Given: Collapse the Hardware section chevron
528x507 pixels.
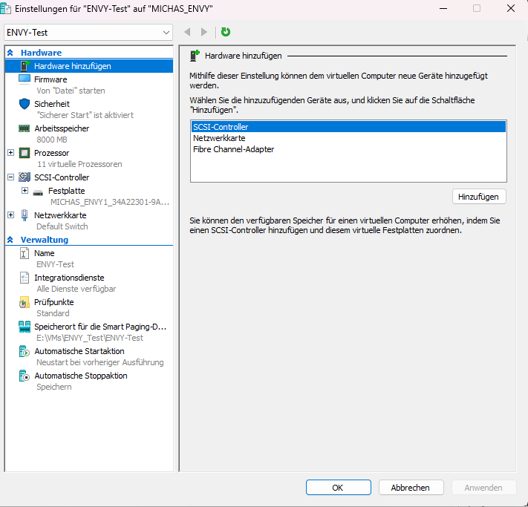Looking at the screenshot, I should coord(10,53).
